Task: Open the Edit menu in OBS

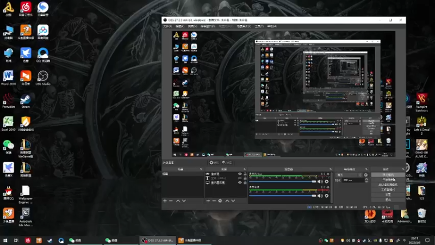Action: (x=180, y=26)
